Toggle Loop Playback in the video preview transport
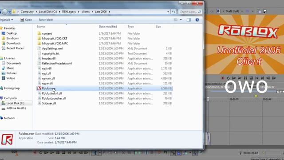Screen dimensions: 284x160 pos(228,78)
